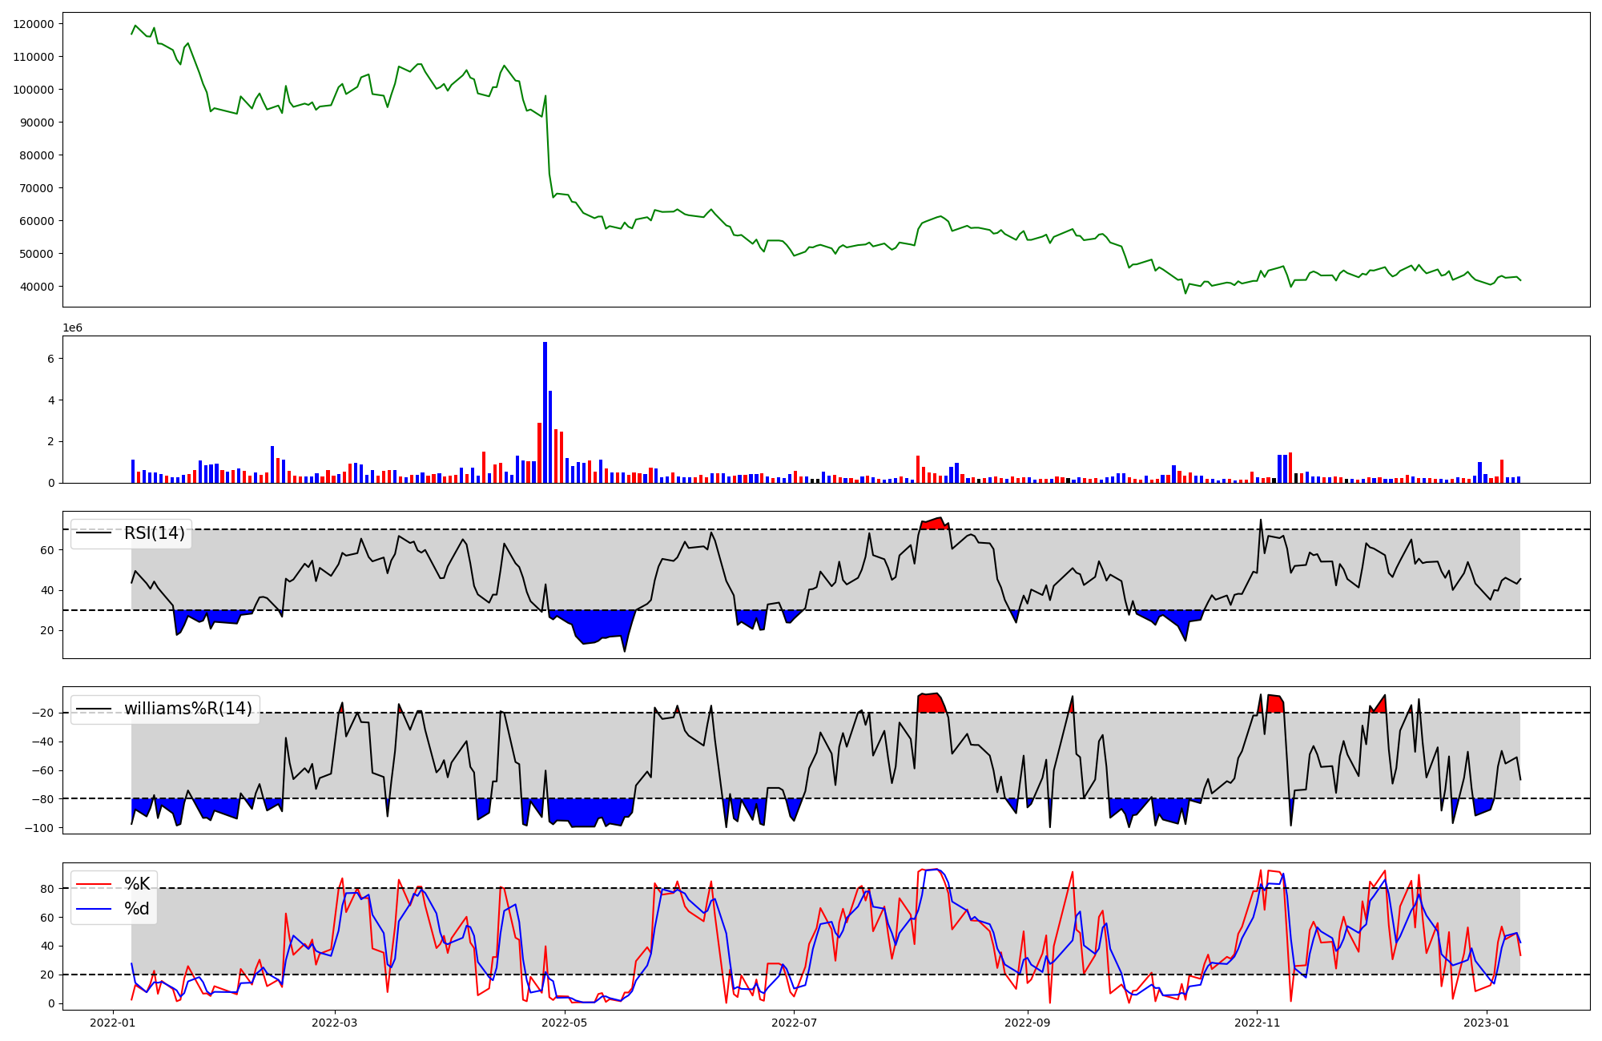The width and height of the screenshot is (1602, 1041).
Task: Click the 2022-05 x-axis date label
Action: point(565,1023)
